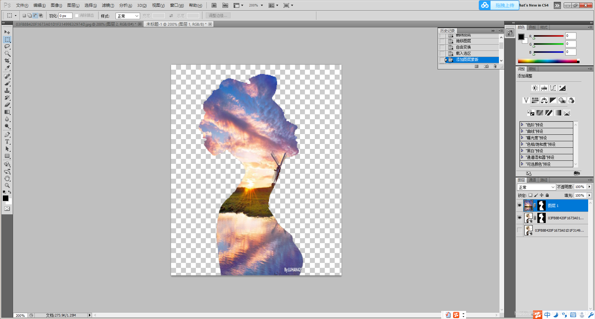This screenshot has height=319, width=595.
Task: Add a Photo Filter adjustment
Action: (x=562, y=100)
